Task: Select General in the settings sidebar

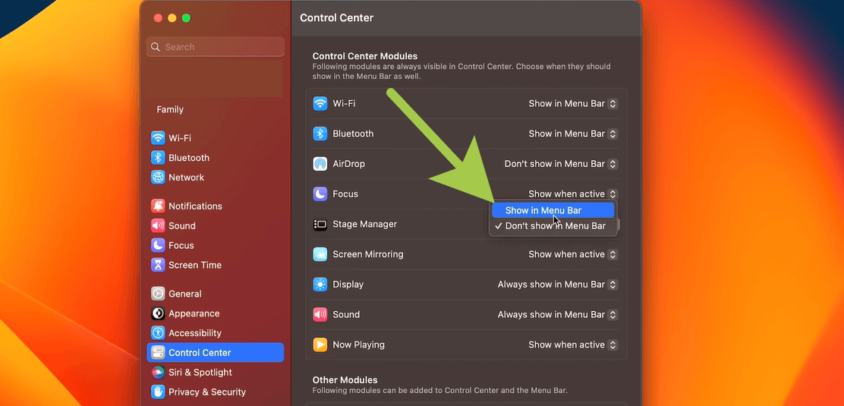Action: pyautogui.click(x=184, y=294)
